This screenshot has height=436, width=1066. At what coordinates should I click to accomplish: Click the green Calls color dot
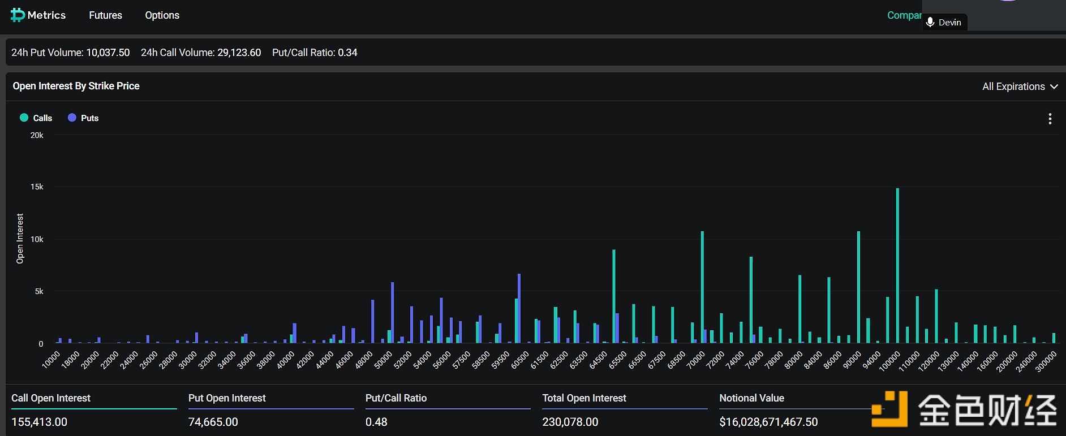coord(24,118)
